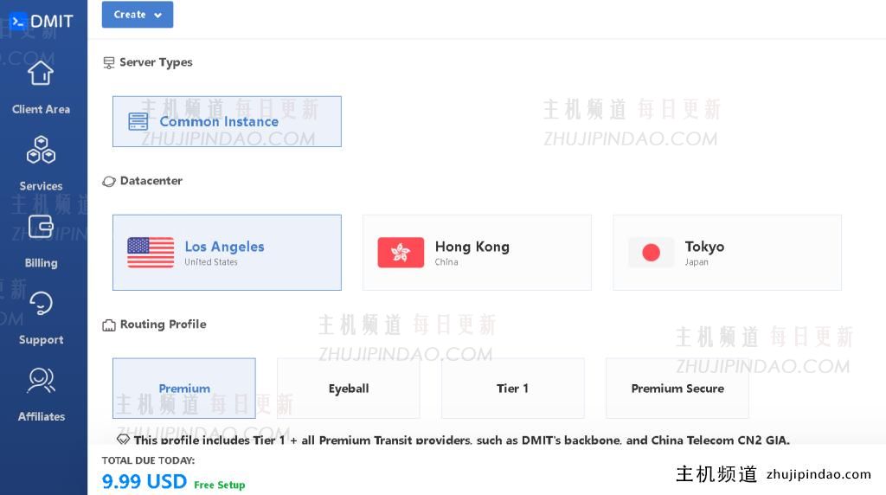Click the DMIT logo
The height and width of the screenshot is (495, 886).
(x=42, y=22)
